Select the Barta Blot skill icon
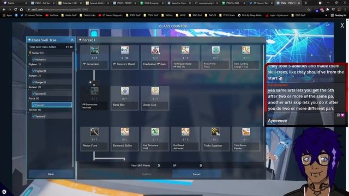Image resolution: width=349 pixels, height=196 pixels. pos(125,91)
